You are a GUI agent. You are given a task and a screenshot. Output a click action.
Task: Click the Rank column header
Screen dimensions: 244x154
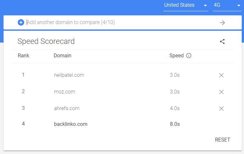click(23, 56)
